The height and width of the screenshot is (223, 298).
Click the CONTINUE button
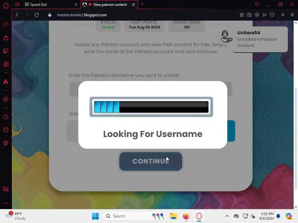pyautogui.click(x=151, y=161)
